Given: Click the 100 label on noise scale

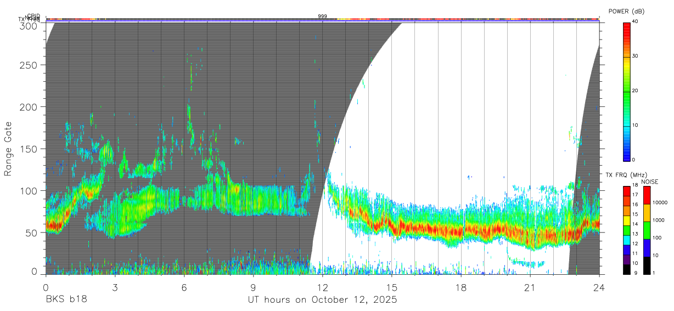Looking at the screenshot, I should (656, 238).
